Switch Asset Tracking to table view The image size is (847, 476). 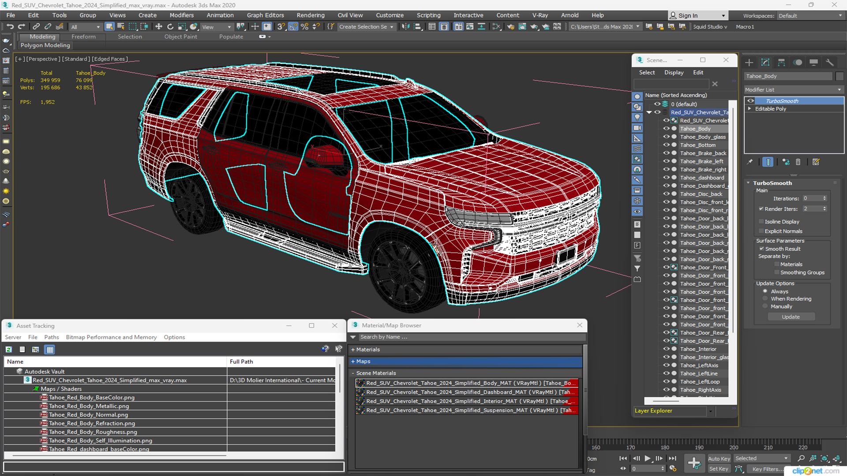[50, 350]
